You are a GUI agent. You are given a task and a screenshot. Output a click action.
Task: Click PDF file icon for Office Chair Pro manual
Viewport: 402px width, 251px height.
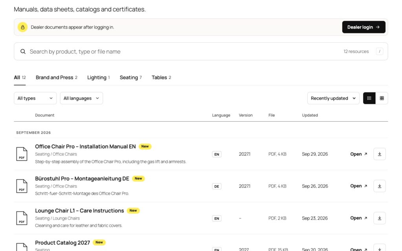pyautogui.click(x=22, y=154)
